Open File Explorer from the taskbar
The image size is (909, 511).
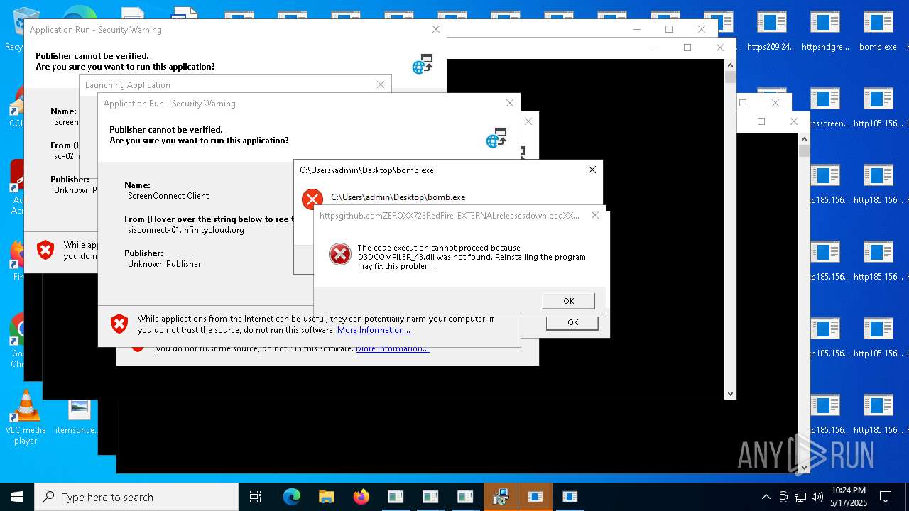pyautogui.click(x=326, y=497)
